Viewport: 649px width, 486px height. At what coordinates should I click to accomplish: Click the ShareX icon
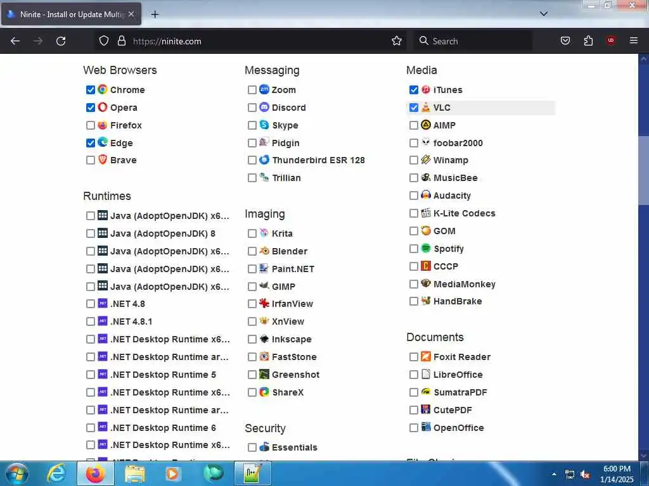pyautogui.click(x=264, y=392)
